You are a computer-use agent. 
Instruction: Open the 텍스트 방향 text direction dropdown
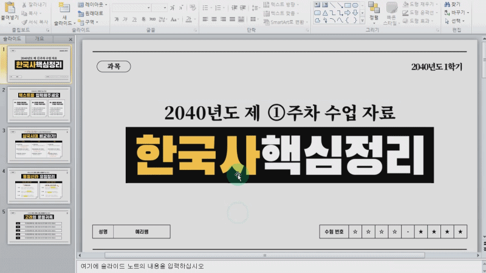281,5
